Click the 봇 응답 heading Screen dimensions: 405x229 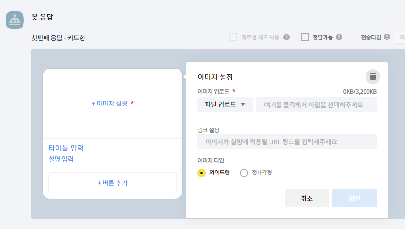click(42, 17)
